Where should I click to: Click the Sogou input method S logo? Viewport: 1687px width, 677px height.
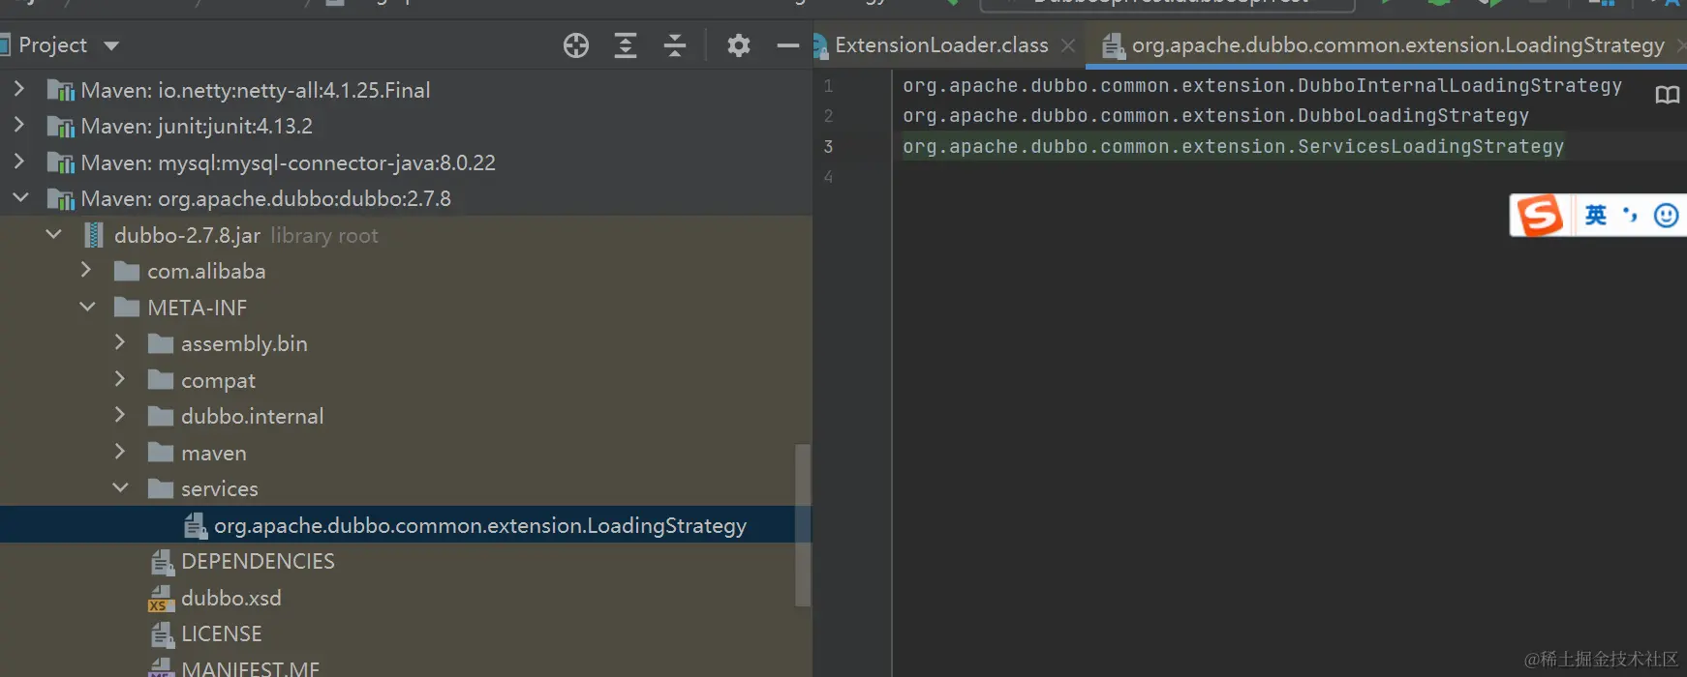point(1540,215)
